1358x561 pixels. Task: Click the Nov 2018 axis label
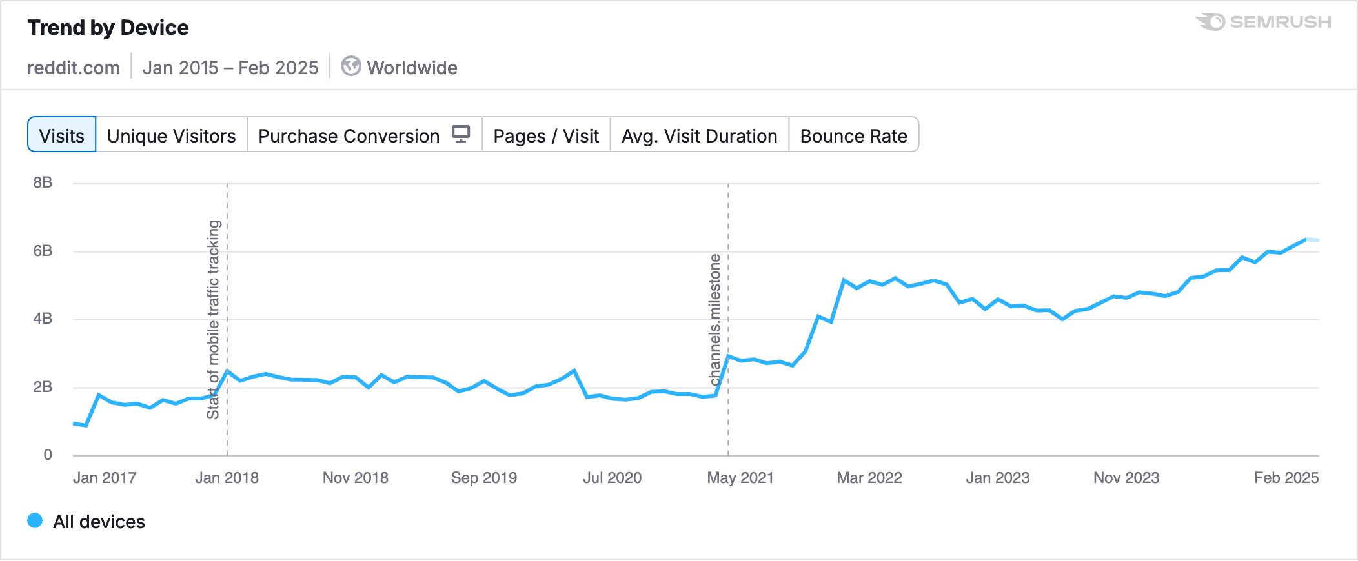356,478
